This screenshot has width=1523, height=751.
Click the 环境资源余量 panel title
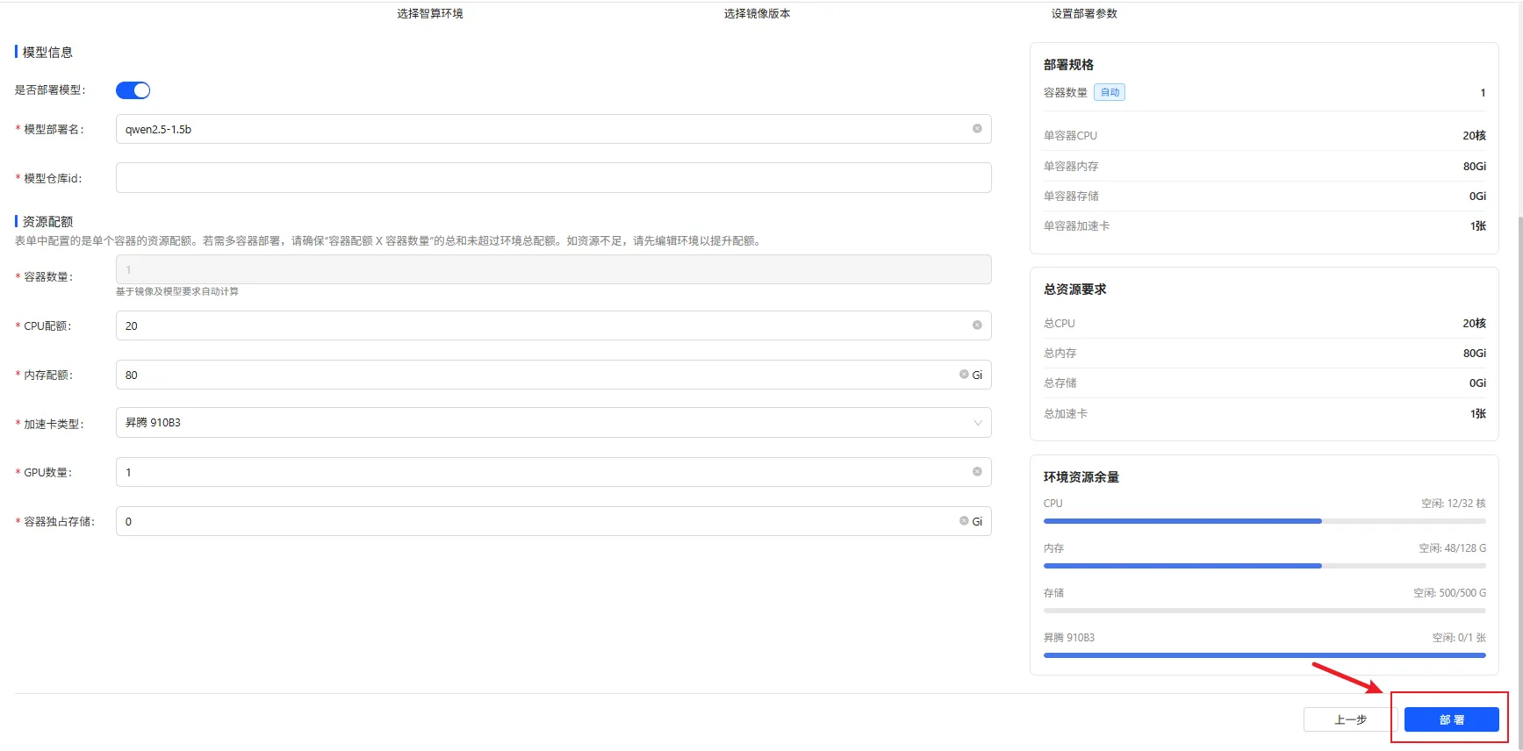coord(1081,477)
